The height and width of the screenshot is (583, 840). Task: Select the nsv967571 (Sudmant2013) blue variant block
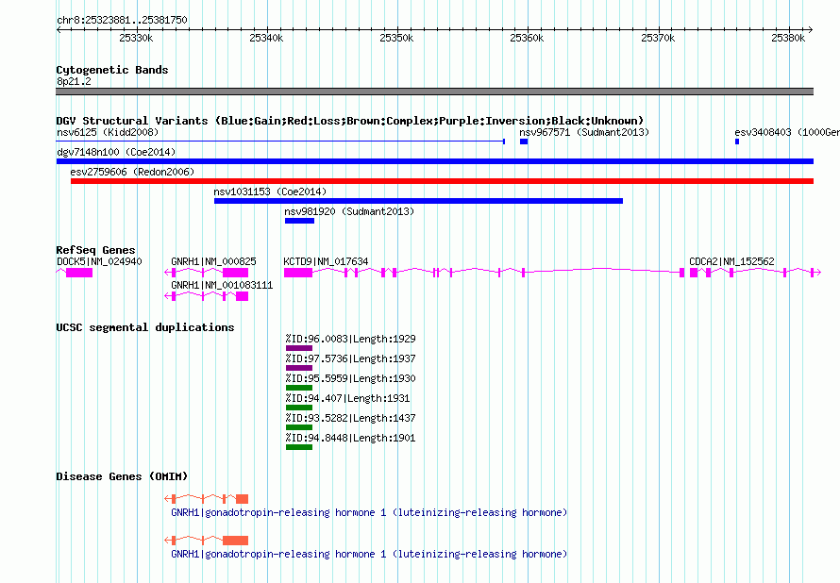click(x=524, y=142)
